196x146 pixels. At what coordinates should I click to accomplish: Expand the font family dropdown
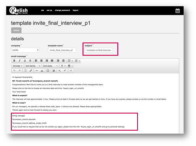32,66
